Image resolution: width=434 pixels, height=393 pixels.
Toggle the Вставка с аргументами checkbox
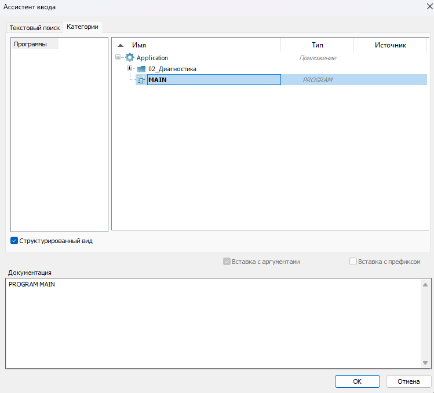pos(227,262)
